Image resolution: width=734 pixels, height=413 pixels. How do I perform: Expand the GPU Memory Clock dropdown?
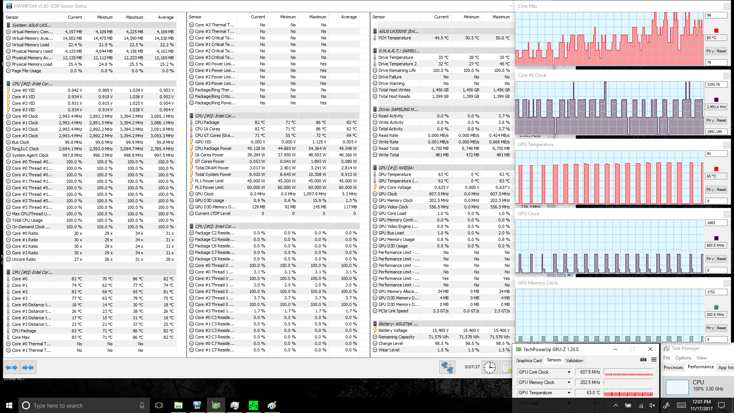pos(569,382)
